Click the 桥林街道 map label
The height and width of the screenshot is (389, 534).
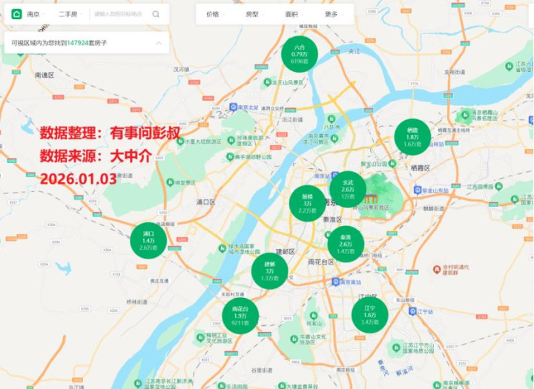tap(136, 302)
